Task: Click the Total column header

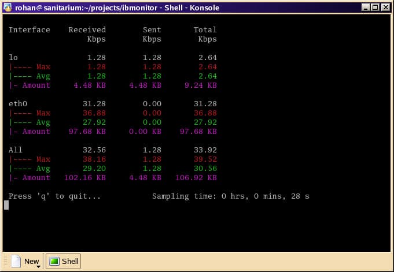Action: click(205, 29)
